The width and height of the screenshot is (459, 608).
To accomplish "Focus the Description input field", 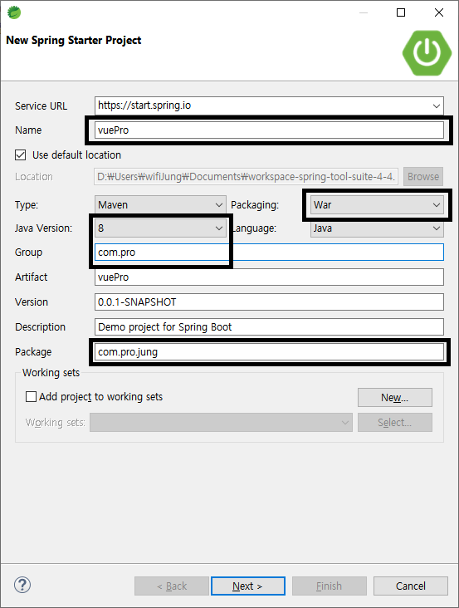I will pos(269,327).
